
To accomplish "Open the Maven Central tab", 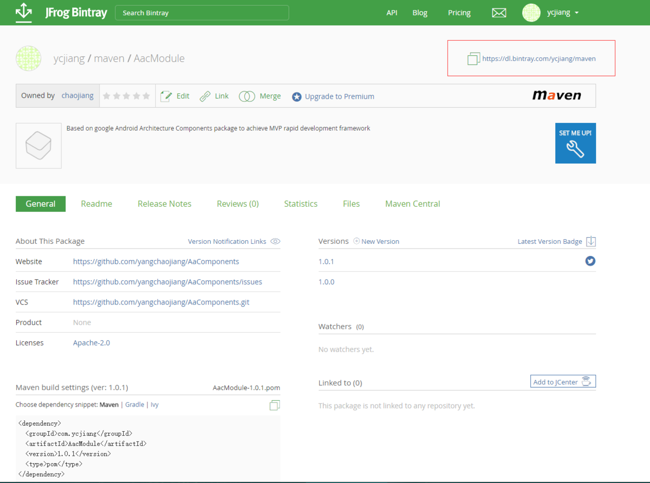I will tap(413, 204).
